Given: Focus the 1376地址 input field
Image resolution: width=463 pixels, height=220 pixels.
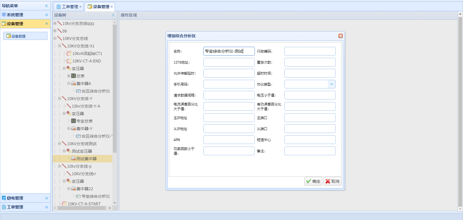Looking at the screenshot, I should pyautogui.click(x=229, y=62).
